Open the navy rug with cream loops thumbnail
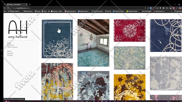Viewport: 182px width, 102px height. [166, 35]
